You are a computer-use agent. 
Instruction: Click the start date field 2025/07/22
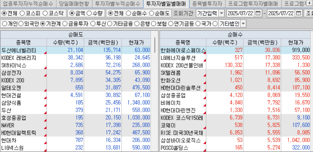coord(241,14)
